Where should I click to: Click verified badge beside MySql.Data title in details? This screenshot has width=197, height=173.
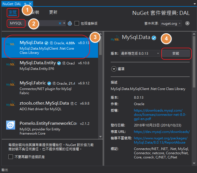(154, 38)
